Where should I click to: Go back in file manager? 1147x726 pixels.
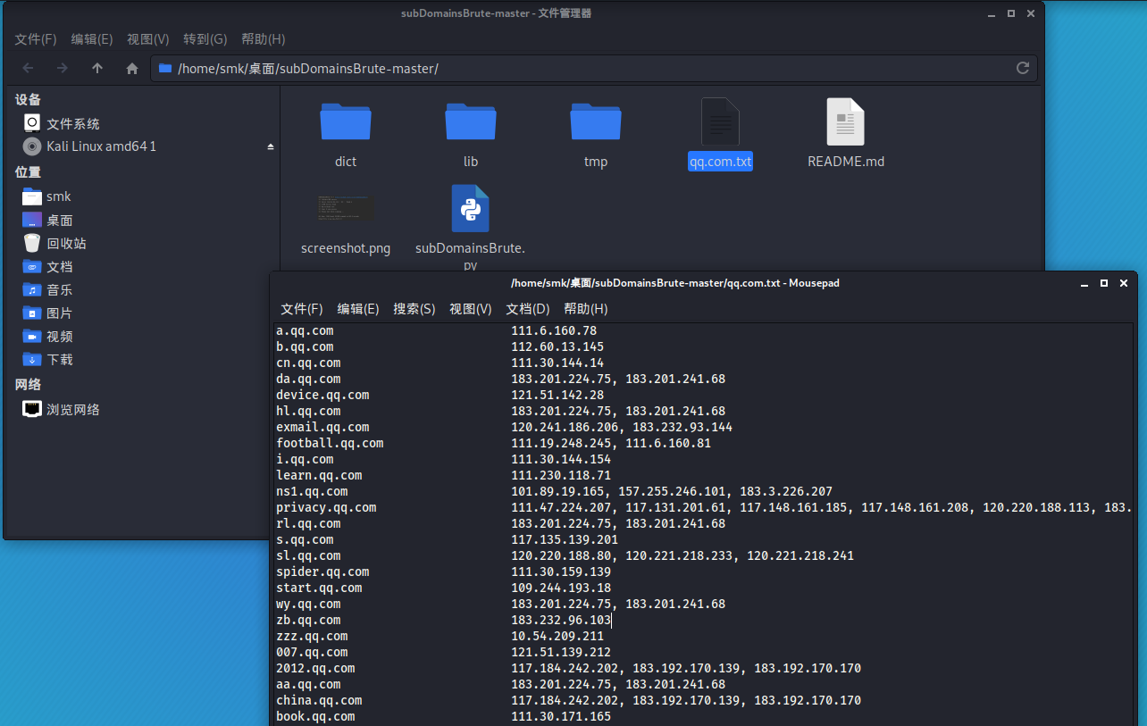click(29, 69)
